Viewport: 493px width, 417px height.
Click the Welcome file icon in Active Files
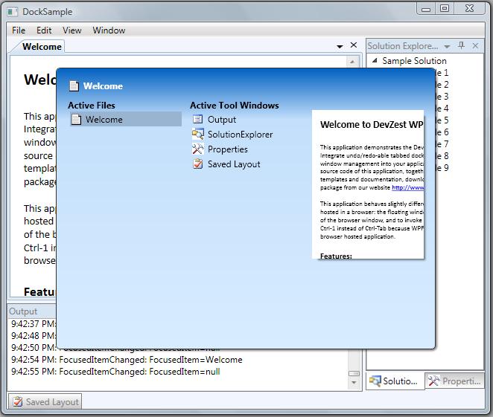pyautogui.click(x=76, y=119)
